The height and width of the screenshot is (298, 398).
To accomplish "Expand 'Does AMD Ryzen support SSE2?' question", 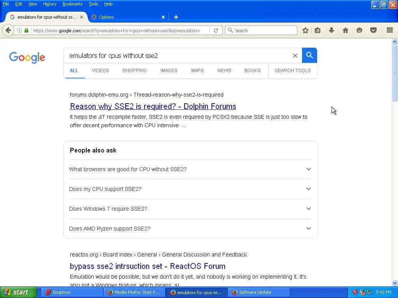I will pos(190,228).
